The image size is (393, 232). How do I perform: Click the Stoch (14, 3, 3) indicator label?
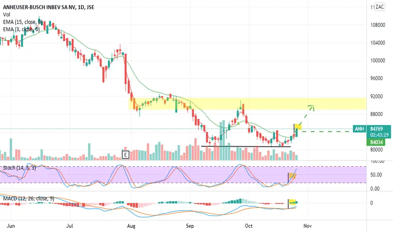[x=19, y=168]
